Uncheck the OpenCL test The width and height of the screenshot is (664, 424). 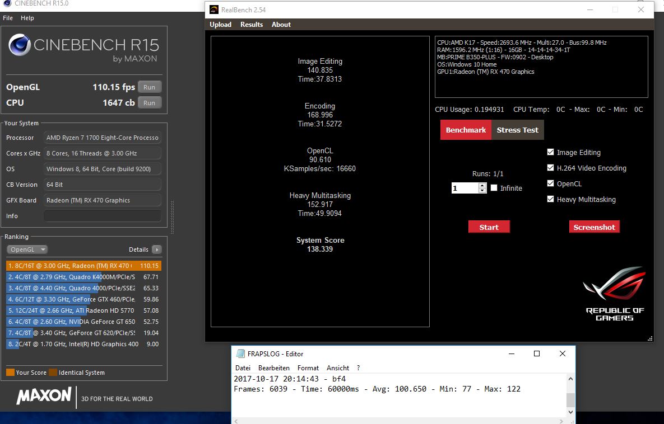click(x=550, y=183)
